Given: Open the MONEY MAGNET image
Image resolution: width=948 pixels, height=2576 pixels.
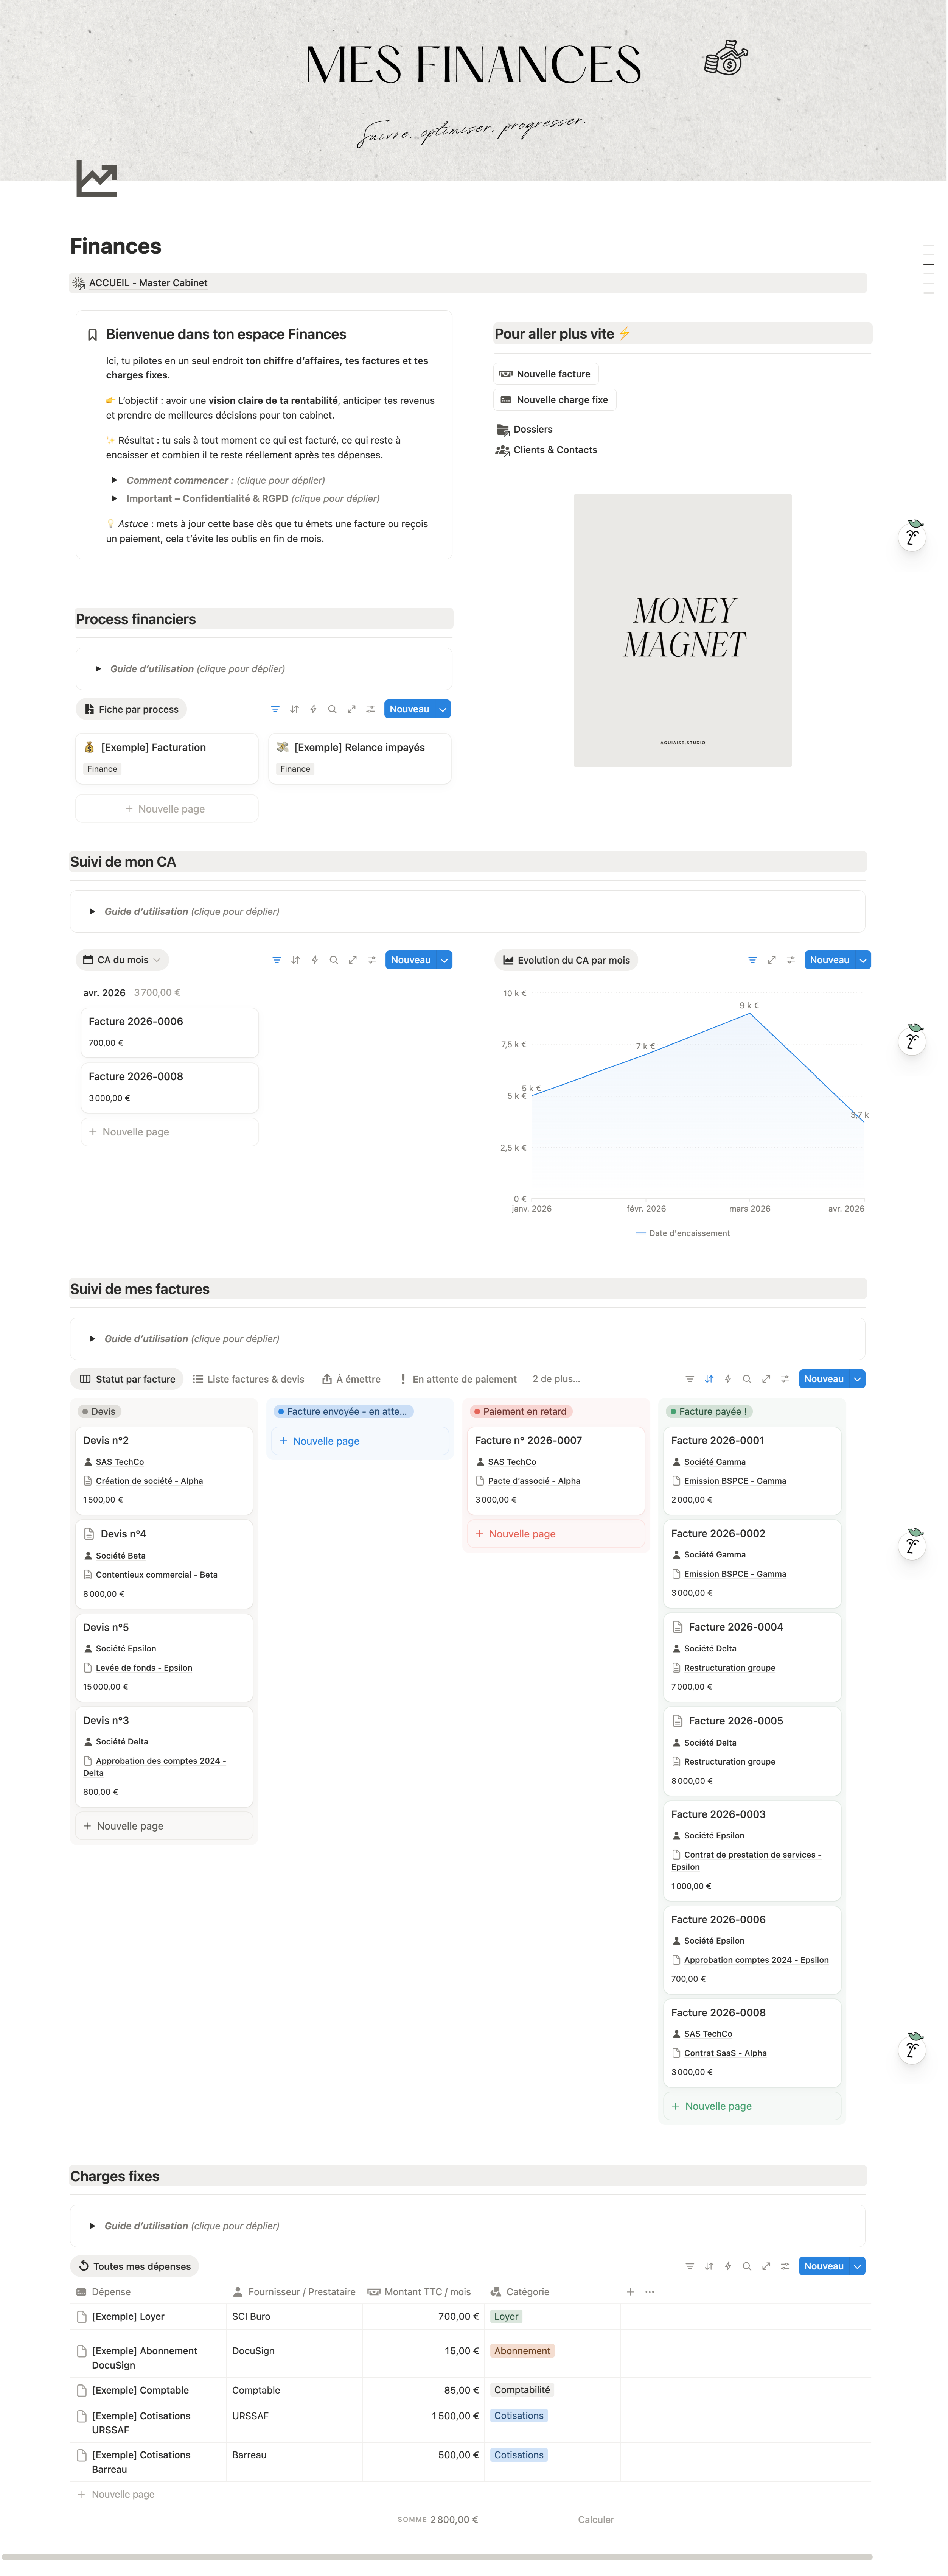Looking at the screenshot, I should (683, 630).
